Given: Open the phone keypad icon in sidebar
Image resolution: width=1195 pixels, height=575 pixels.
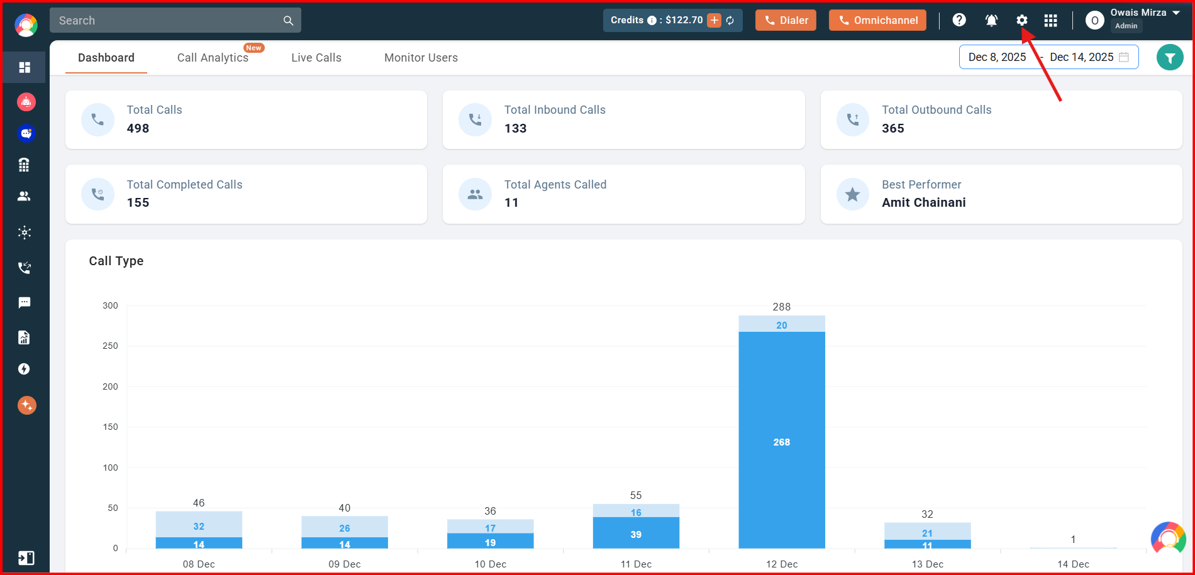Looking at the screenshot, I should coord(24,165).
